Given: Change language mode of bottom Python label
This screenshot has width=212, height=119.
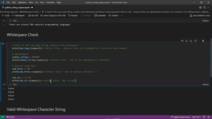Looking at the screenshot, I should (x=206, y=85).
